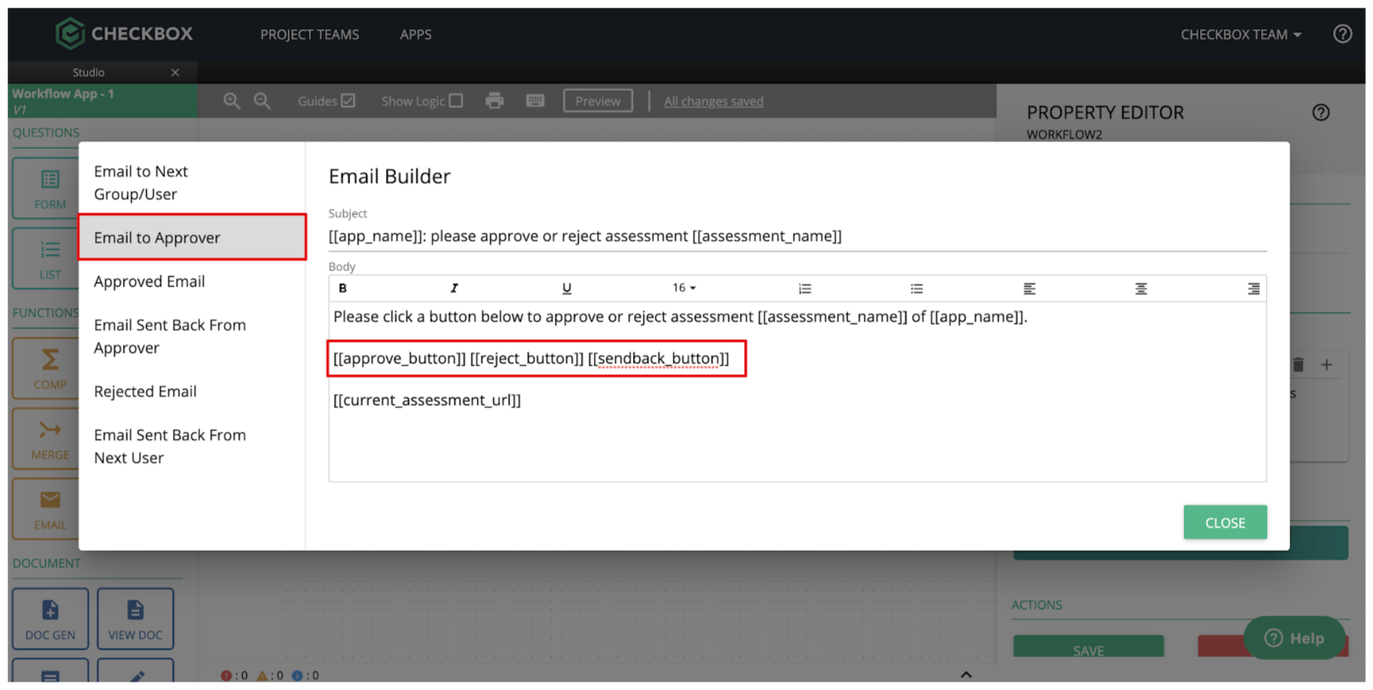Enable the Show Logic checkbox
The image size is (1373, 690).
tap(456, 101)
